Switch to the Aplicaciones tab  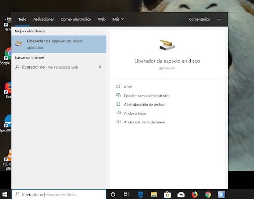click(44, 19)
